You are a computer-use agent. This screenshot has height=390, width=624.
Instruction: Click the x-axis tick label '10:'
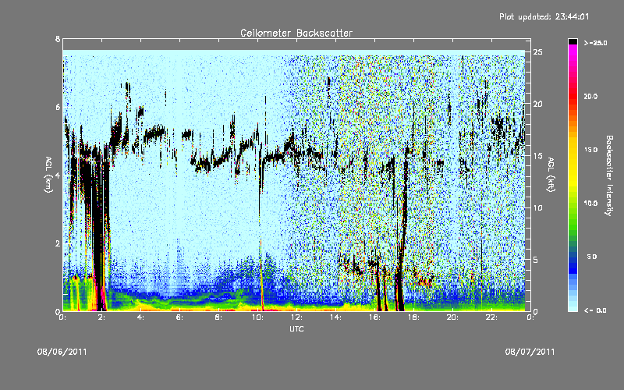pyautogui.click(x=258, y=317)
